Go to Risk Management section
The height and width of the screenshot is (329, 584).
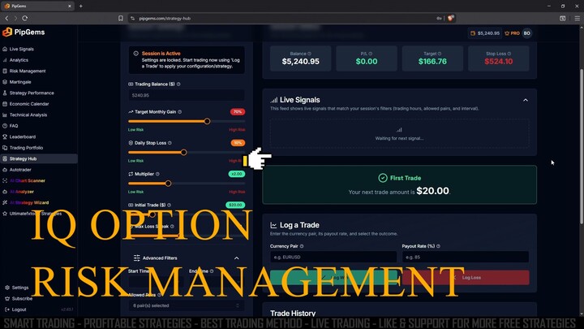(x=28, y=71)
